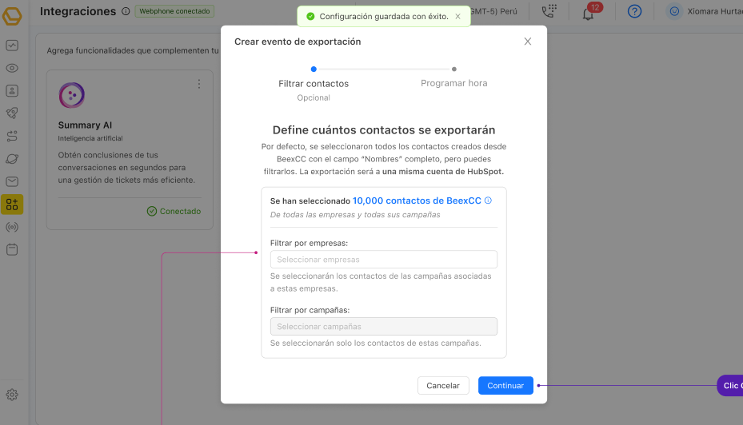Expand the Seleccionar campañas dropdown

[x=384, y=327]
